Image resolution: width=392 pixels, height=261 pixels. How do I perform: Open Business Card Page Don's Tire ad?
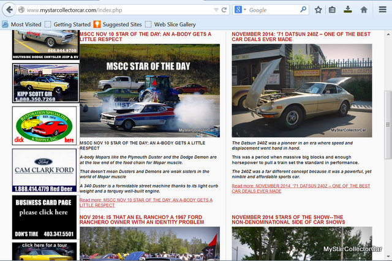(45, 217)
